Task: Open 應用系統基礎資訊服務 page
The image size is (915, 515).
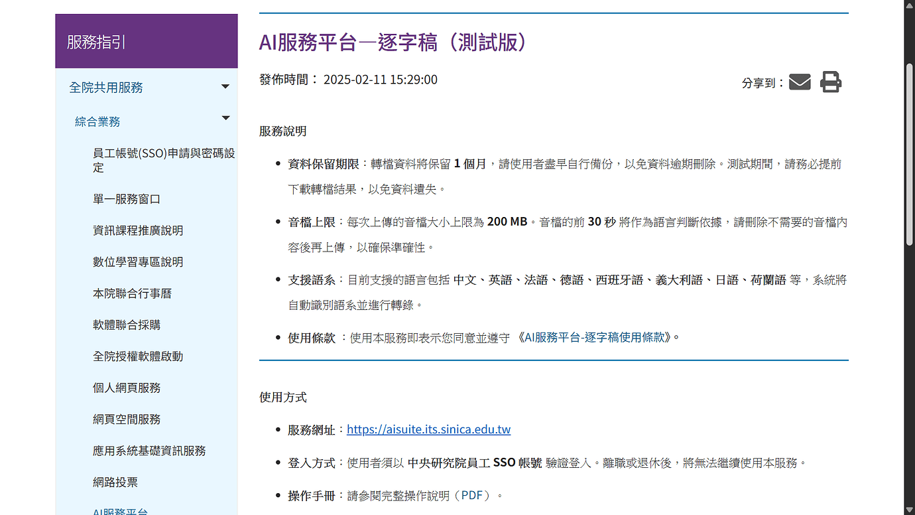Action: (x=151, y=451)
